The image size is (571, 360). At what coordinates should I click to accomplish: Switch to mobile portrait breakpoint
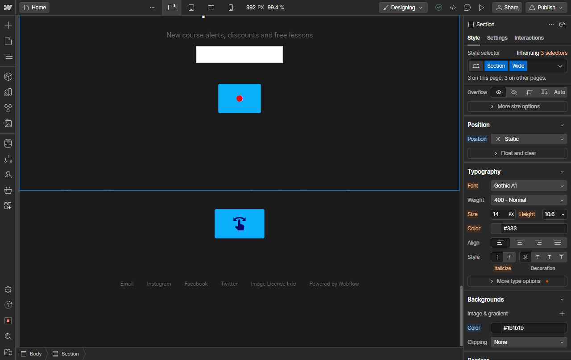[x=231, y=8]
